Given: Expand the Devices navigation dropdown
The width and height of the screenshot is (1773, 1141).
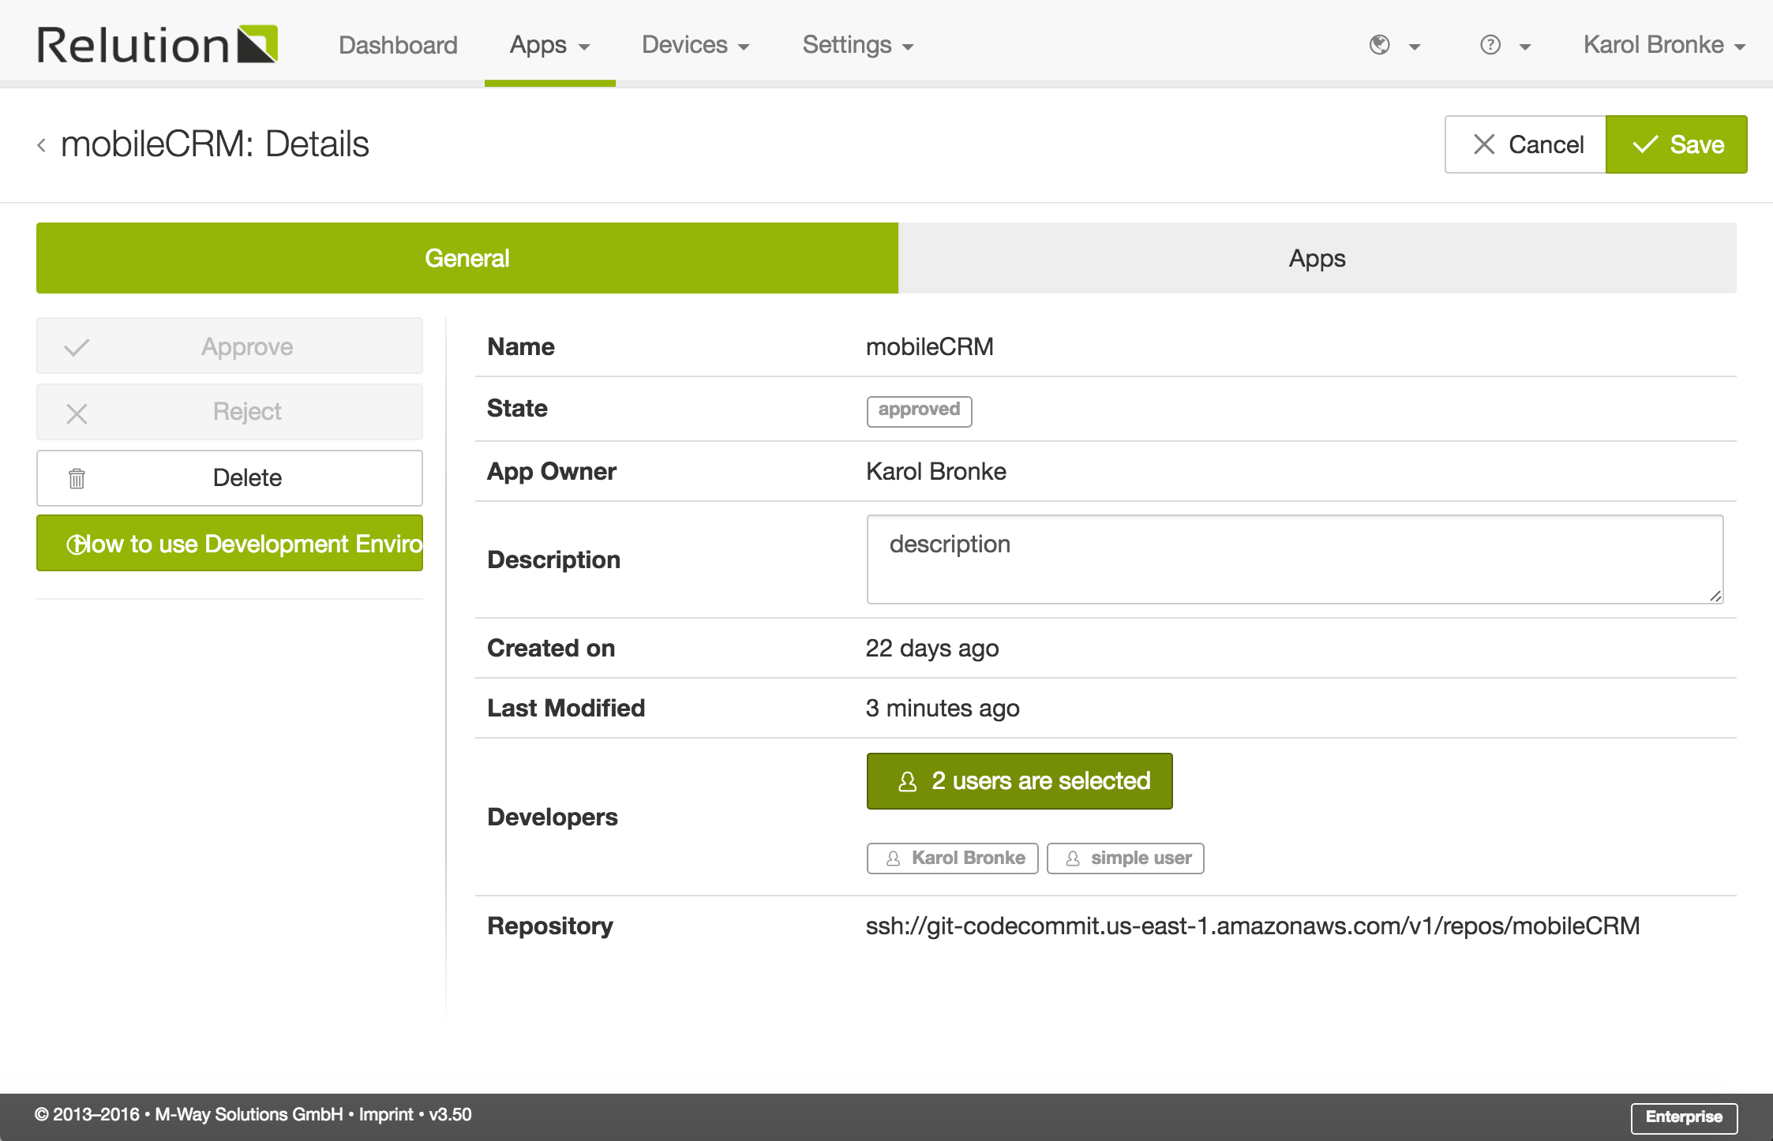Looking at the screenshot, I should pyautogui.click(x=695, y=45).
